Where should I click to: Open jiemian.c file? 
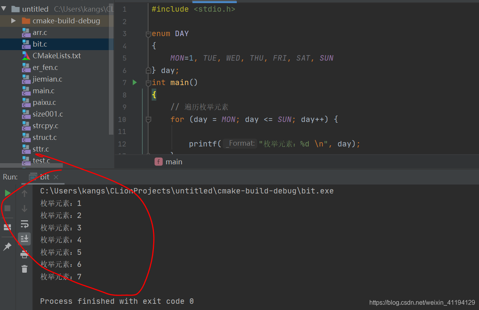click(x=47, y=79)
